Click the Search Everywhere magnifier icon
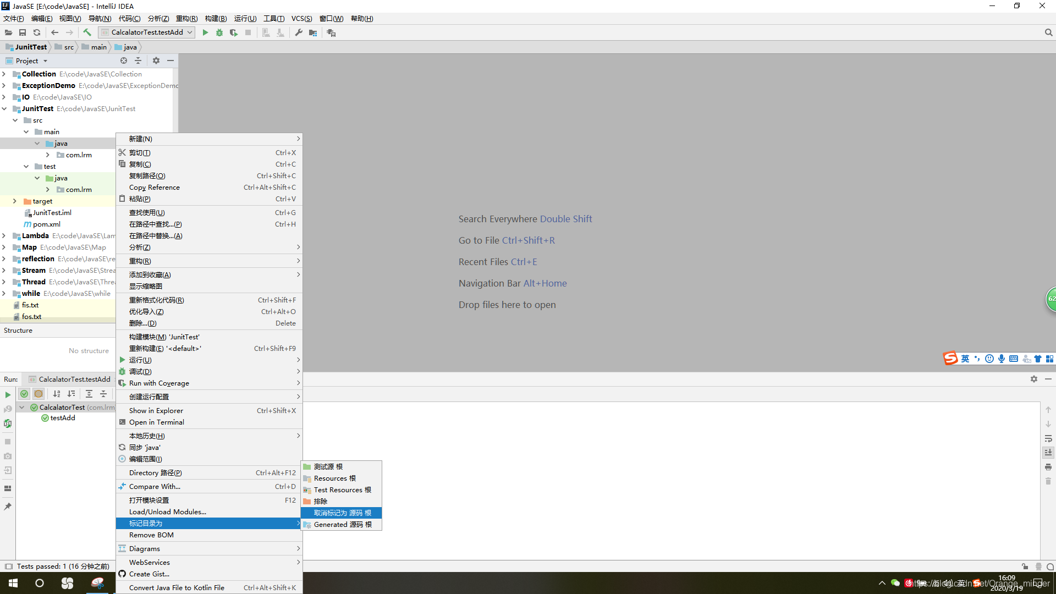The height and width of the screenshot is (594, 1056). pyautogui.click(x=1048, y=32)
